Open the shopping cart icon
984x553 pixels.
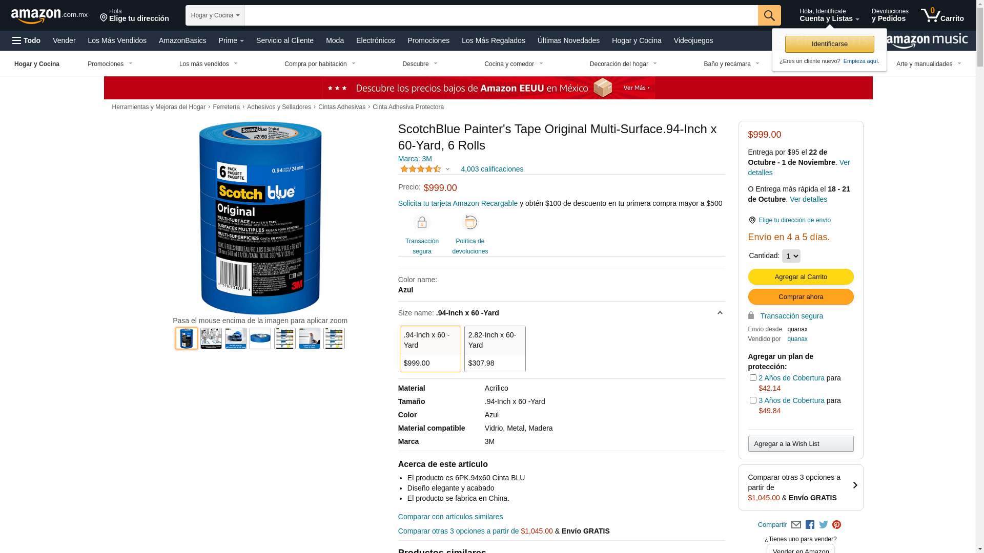pos(942,15)
